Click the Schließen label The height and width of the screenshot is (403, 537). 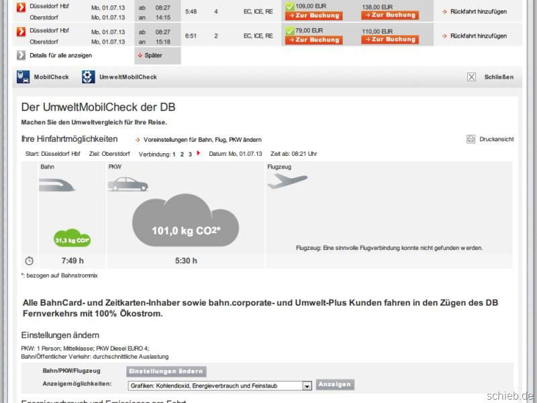point(499,77)
